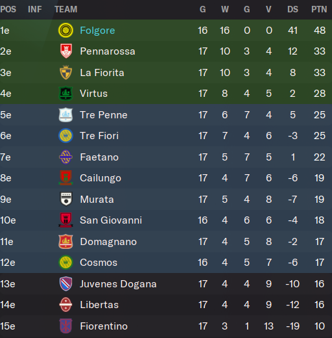The height and width of the screenshot is (338, 332).
Task: Open the Folgore team link
Action: coord(97,31)
